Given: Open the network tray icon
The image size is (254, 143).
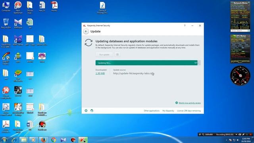Looking at the screenshot, I should [234, 140].
